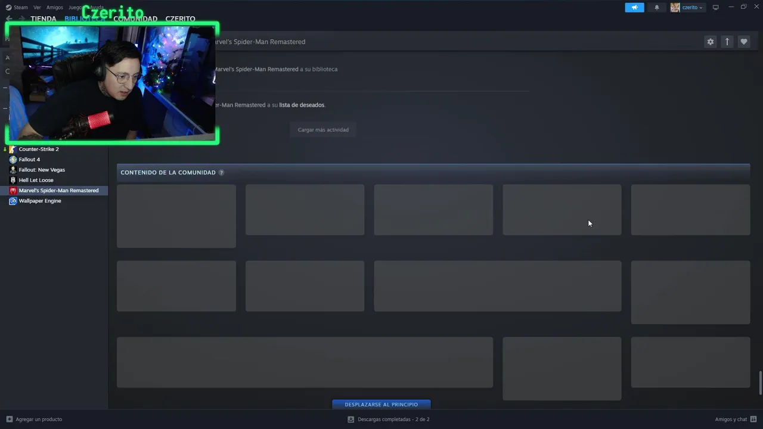The height and width of the screenshot is (429, 763).
Task: Click the up arrow button beside the gear
Action: [727, 42]
